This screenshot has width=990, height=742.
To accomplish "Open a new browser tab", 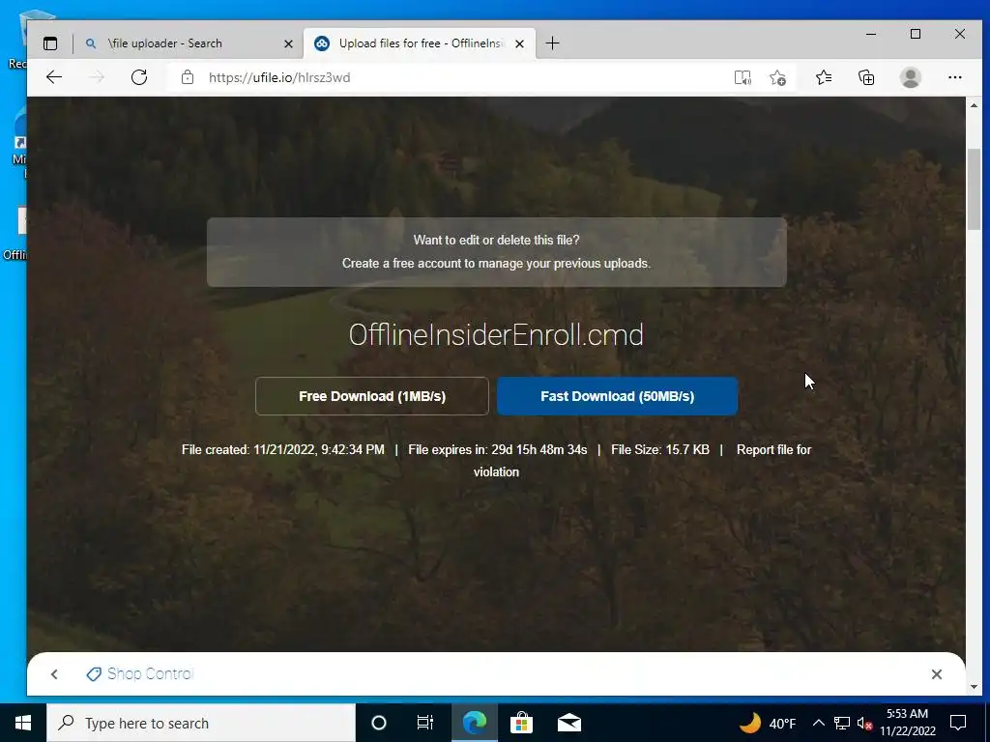I will 552,43.
